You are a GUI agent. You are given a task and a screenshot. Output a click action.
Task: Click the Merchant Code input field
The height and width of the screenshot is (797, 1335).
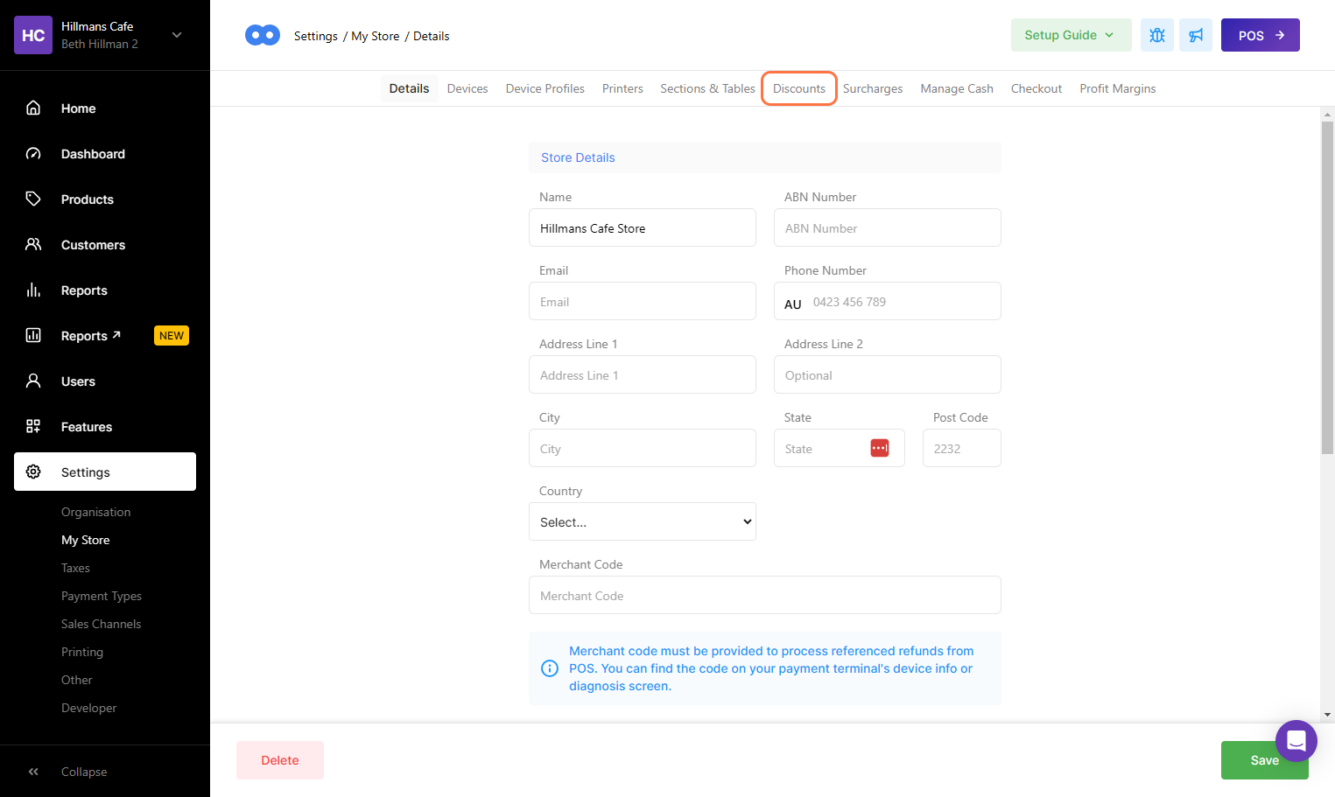click(x=764, y=595)
